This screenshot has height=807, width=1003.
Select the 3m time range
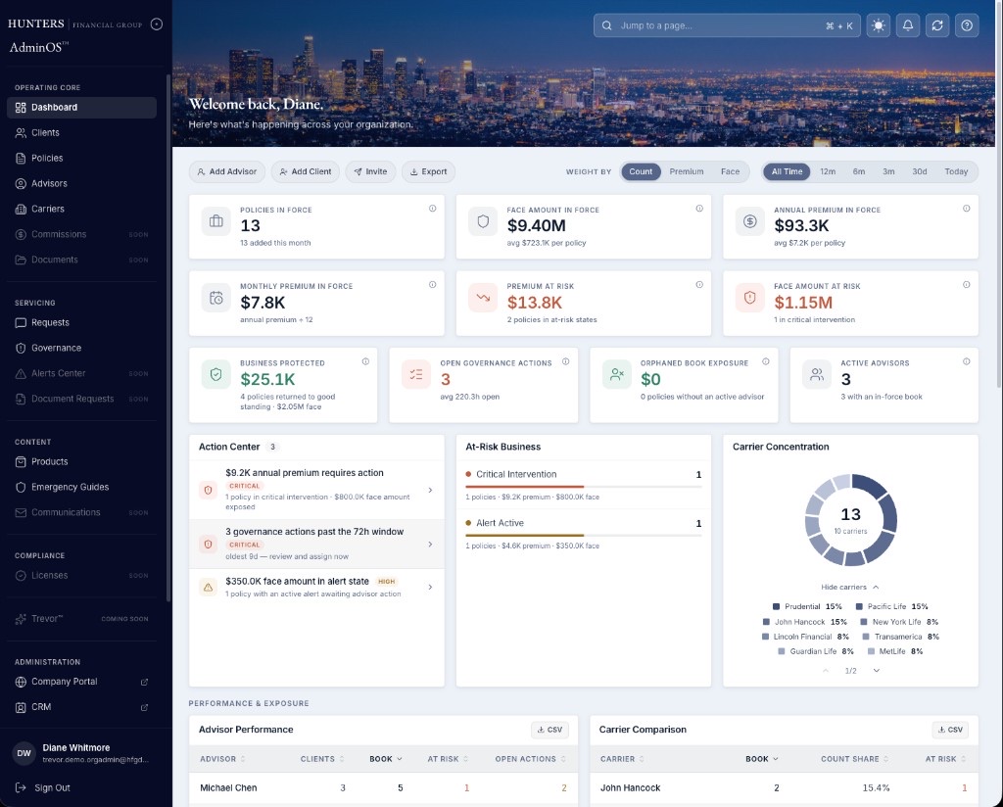click(888, 171)
